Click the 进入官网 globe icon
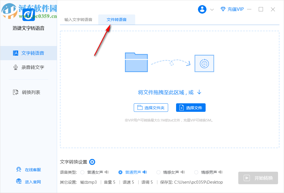The width and height of the screenshot is (284, 193). pos(18,182)
